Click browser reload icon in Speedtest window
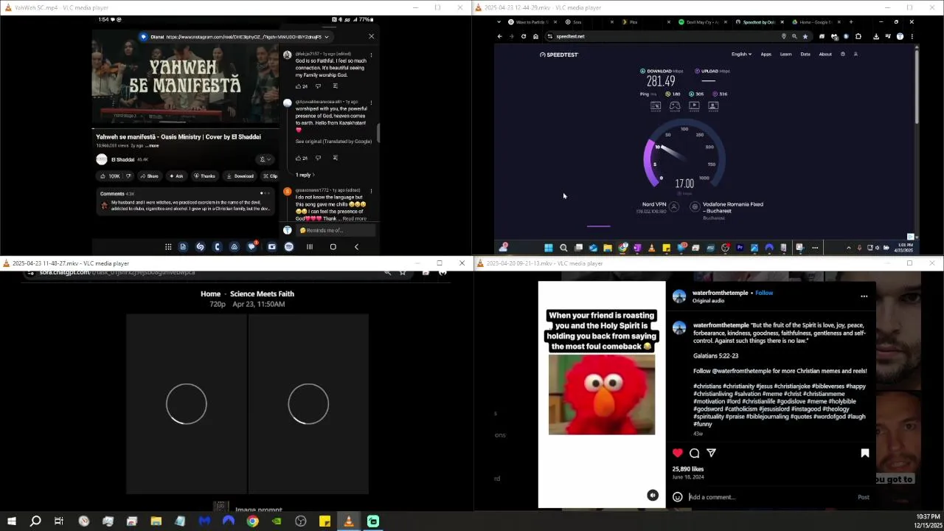Viewport: 944px width, 531px height. pyautogui.click(x=524, y=36)
